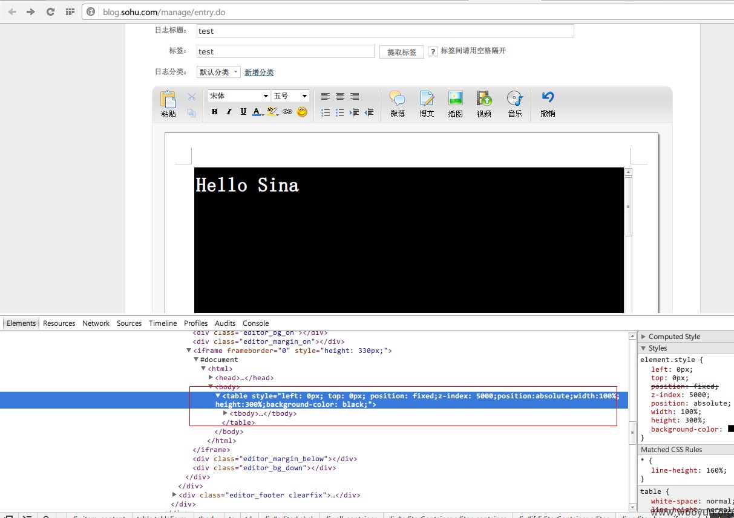Increase the paragraph indent
This screenshot has width=734, height=518.
tap(355, 112)
